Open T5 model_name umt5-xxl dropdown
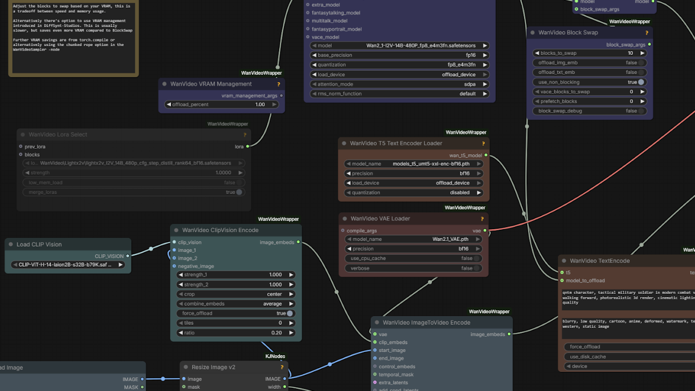 tap(414, 163)
